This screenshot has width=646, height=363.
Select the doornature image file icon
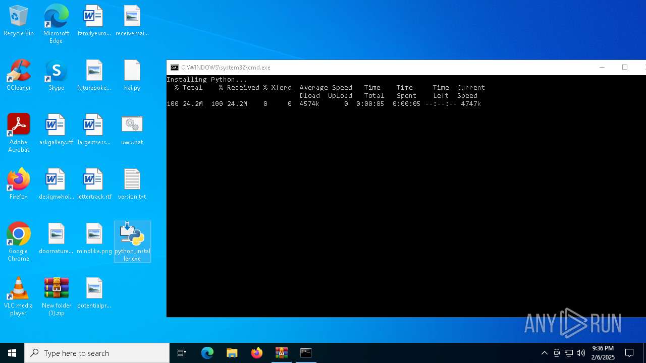[56, 238]
